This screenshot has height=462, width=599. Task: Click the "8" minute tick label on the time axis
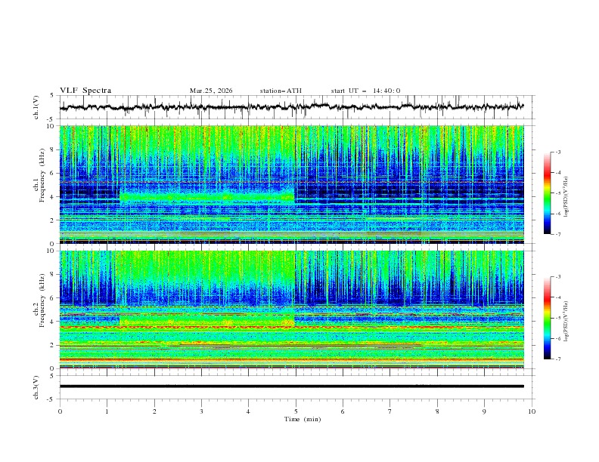[x=437, y=411]
